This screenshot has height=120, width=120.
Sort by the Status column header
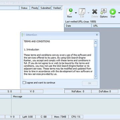(x=24, y=8)
